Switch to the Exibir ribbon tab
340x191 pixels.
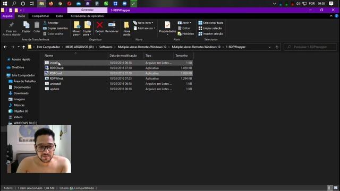coord(59,16)
